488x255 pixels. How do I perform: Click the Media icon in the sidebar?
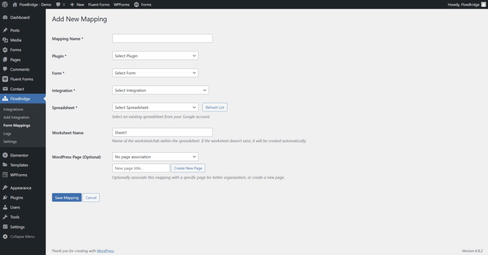pos(5,40)
